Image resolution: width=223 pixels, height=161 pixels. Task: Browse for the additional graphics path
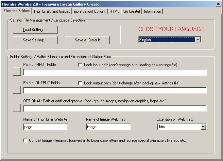click(x=17, y=108)
